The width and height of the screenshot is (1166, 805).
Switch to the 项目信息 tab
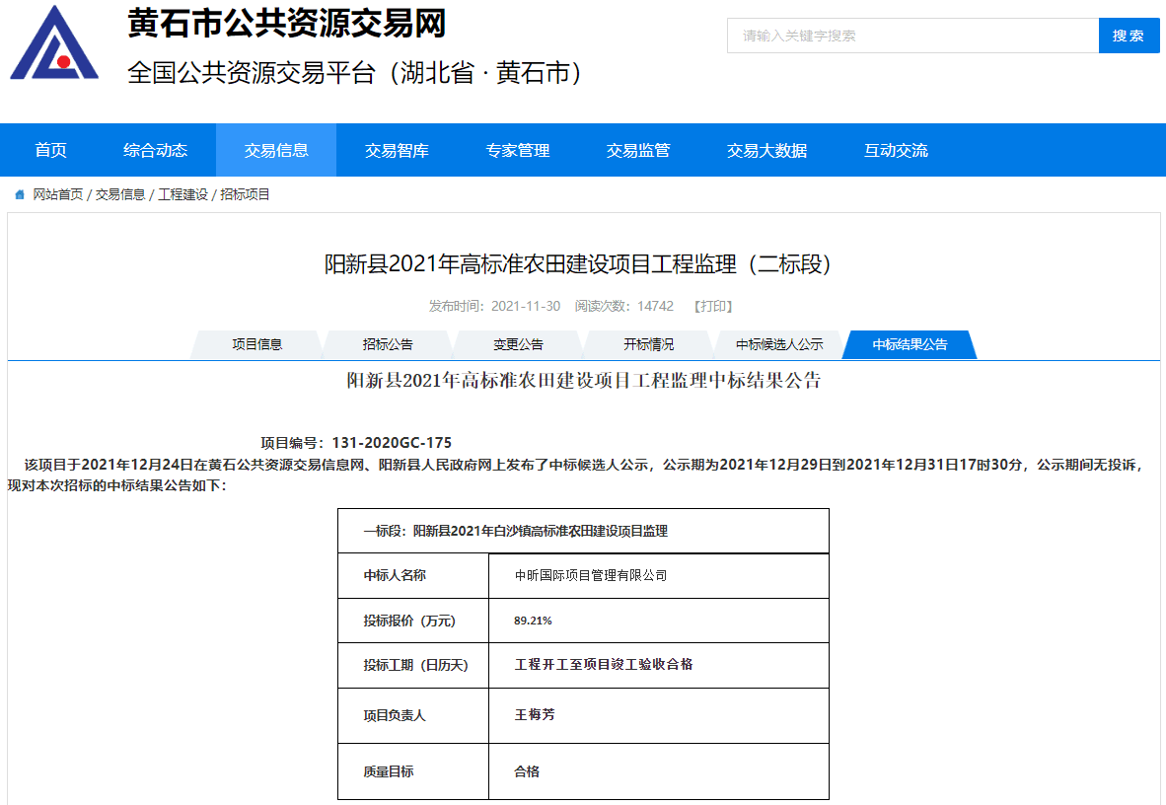[x=257, y=344]
